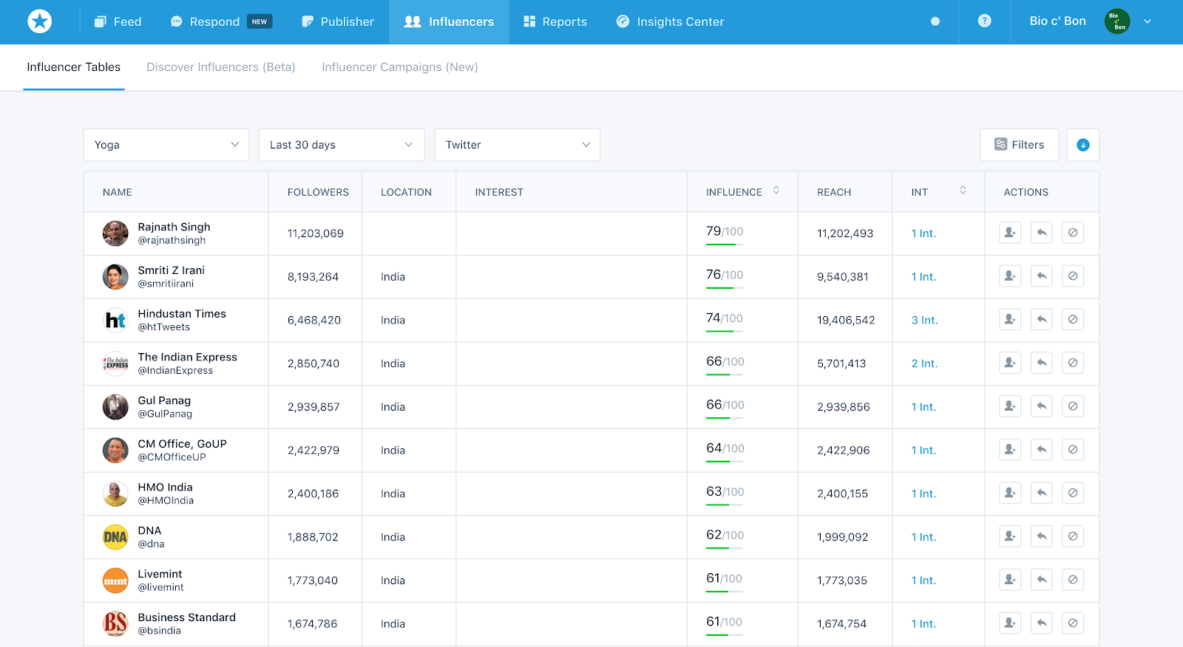Click the Smriti Z Irani avatar

[115, 277]
